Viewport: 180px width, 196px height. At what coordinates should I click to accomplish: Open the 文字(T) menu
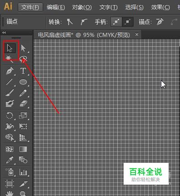(108, 7)
